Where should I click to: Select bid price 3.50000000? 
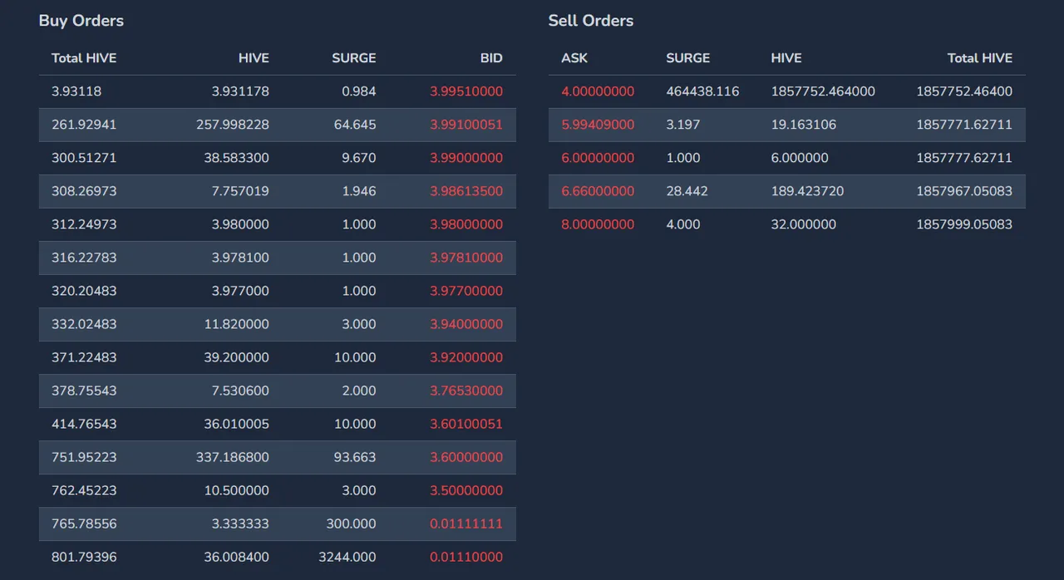point(466,490)
